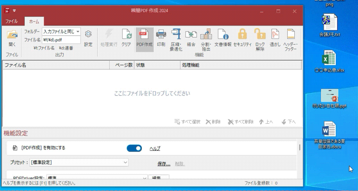The image size is (358, 191).
Task: Select the 吾輩は猫である夏目漱石.docx desktop icon
Action: (330, 135)
